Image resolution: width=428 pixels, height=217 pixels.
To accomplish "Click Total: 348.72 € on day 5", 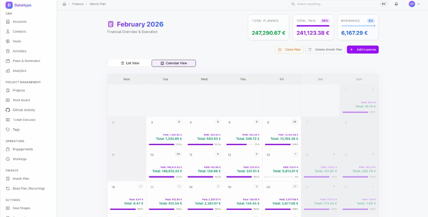I will pyautogui.click(x=248, y=139).
